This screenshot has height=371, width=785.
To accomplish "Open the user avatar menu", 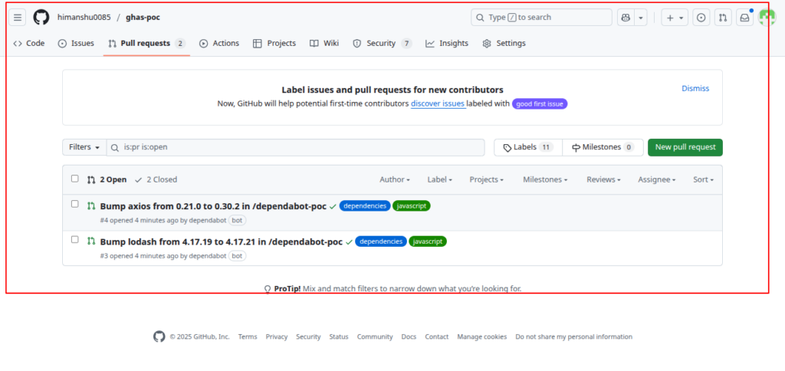I will click(x=767, y=18).
